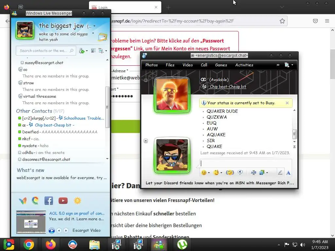Open the wink picker dropdown
The image size is (335, 251).
click(x=221, y=173)
